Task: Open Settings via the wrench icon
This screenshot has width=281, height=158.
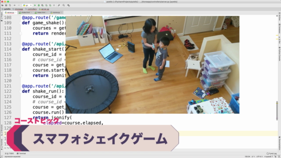Action: (x=59, y=5)
